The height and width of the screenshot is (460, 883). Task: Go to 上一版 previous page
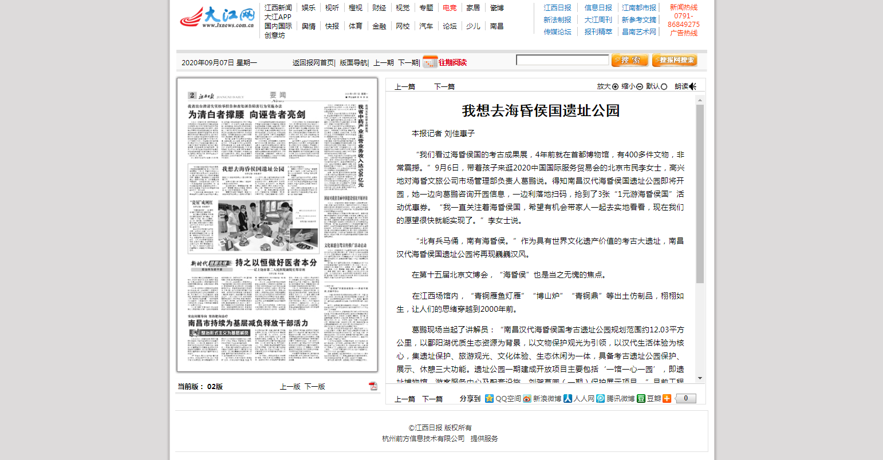tap(290, 387)
